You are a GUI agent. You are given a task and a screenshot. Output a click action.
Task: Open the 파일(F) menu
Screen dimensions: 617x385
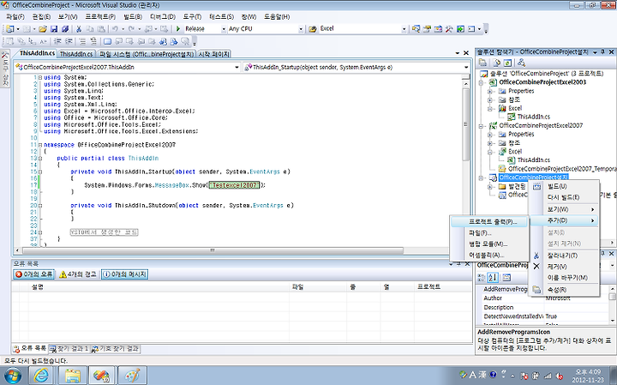(15, 16)
